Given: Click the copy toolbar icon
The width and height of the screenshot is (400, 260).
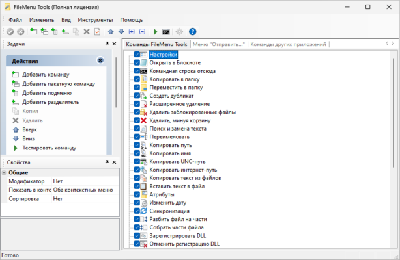Looking at the screenshot, I should click(x=76, y=32).
